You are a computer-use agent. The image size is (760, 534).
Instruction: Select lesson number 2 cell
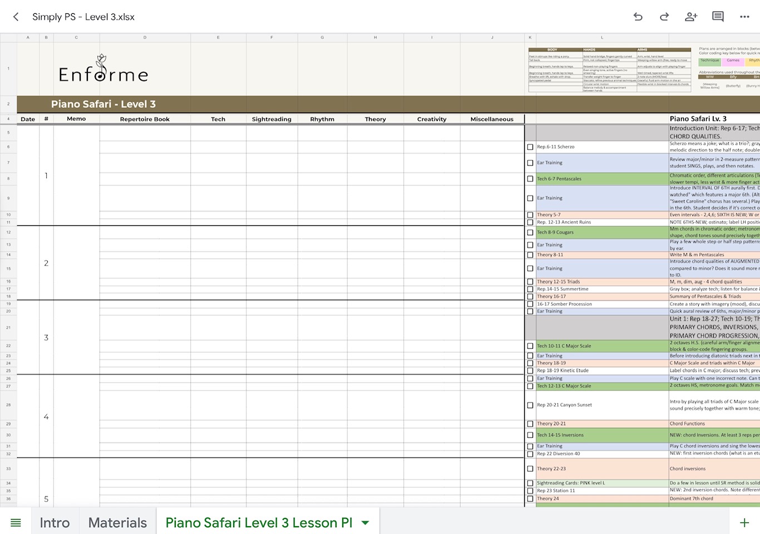pyautogui.click(x=46, y=263)
